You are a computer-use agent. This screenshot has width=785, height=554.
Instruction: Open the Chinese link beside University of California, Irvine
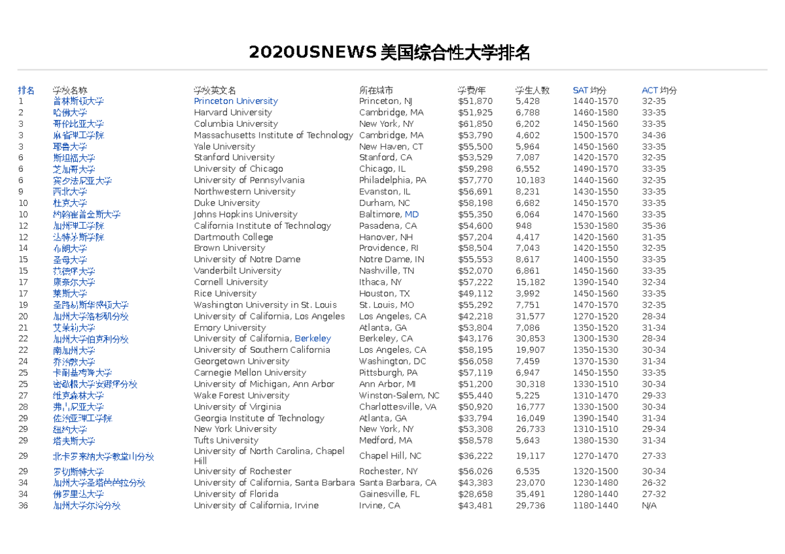point(86,506)
